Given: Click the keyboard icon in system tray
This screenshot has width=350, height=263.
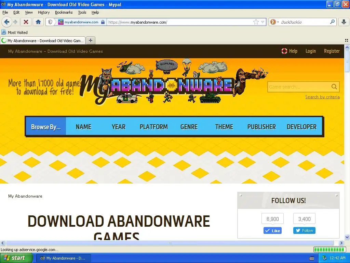Looking at the screenshot, I should point(312,258).
